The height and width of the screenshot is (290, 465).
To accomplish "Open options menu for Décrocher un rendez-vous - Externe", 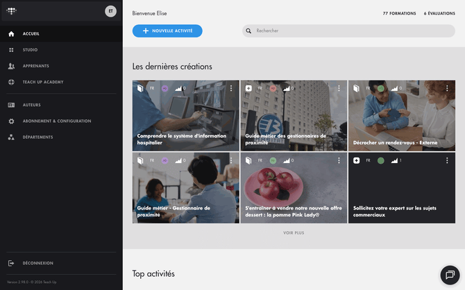I will [x=447, y=88].
